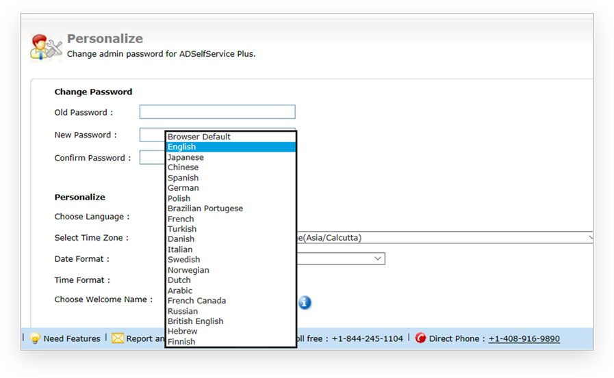Click inside the Old Password field

coord(217,112)
